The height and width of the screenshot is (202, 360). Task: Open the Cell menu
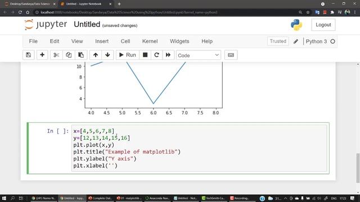(x=125, y=41)
